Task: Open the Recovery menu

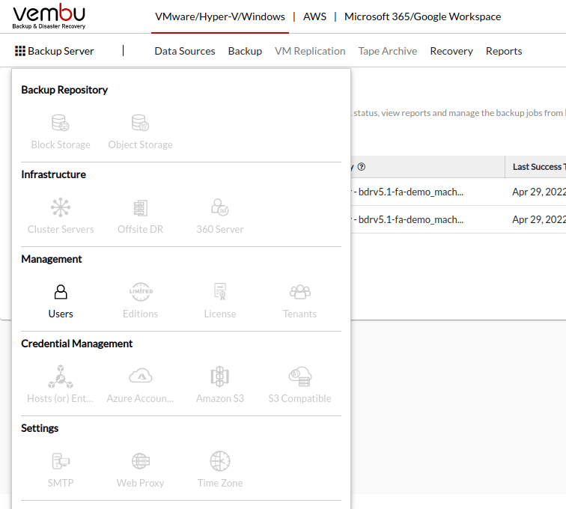Action: 451,51
